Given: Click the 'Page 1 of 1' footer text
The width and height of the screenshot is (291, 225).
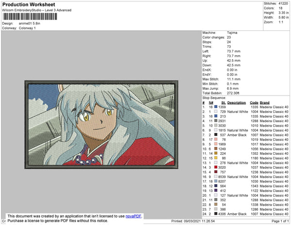Looking at the screenshot, I should [x=280, y=221].
